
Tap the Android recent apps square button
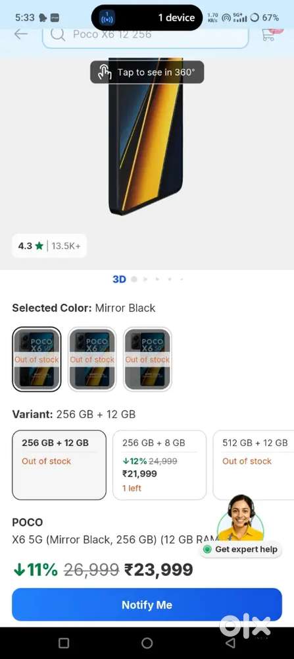click(64, 643)
